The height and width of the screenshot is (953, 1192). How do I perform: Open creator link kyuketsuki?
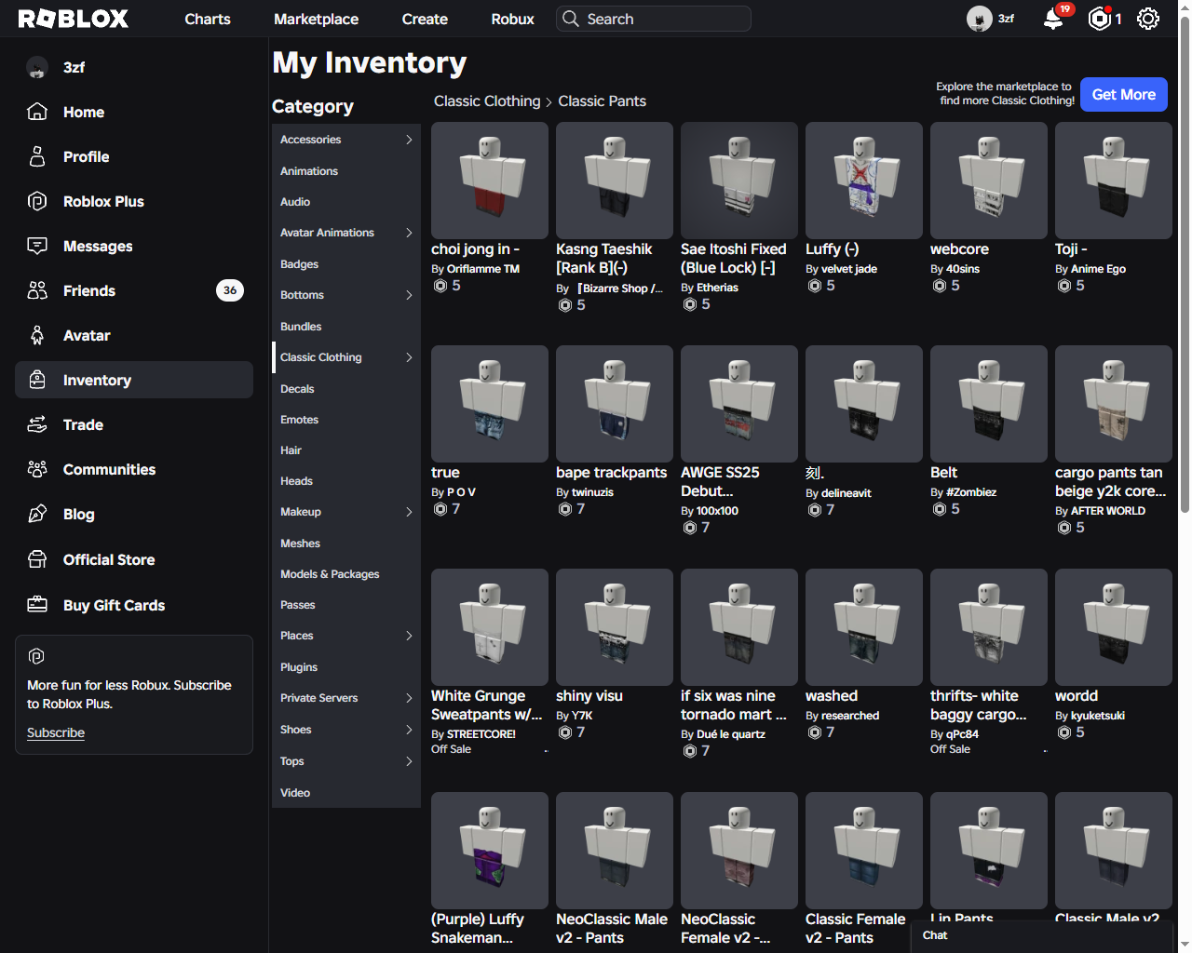[1098, 716]
